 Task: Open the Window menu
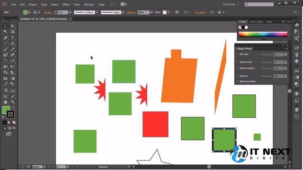click(x=89, y=4)
